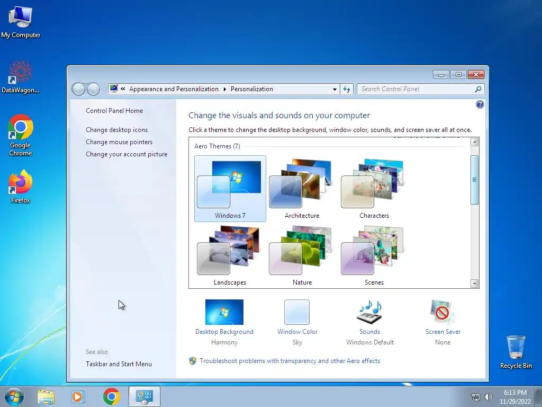542x407 pixels.
Task: Click the Control Panel taskbar button
Action: pos(144,396)
